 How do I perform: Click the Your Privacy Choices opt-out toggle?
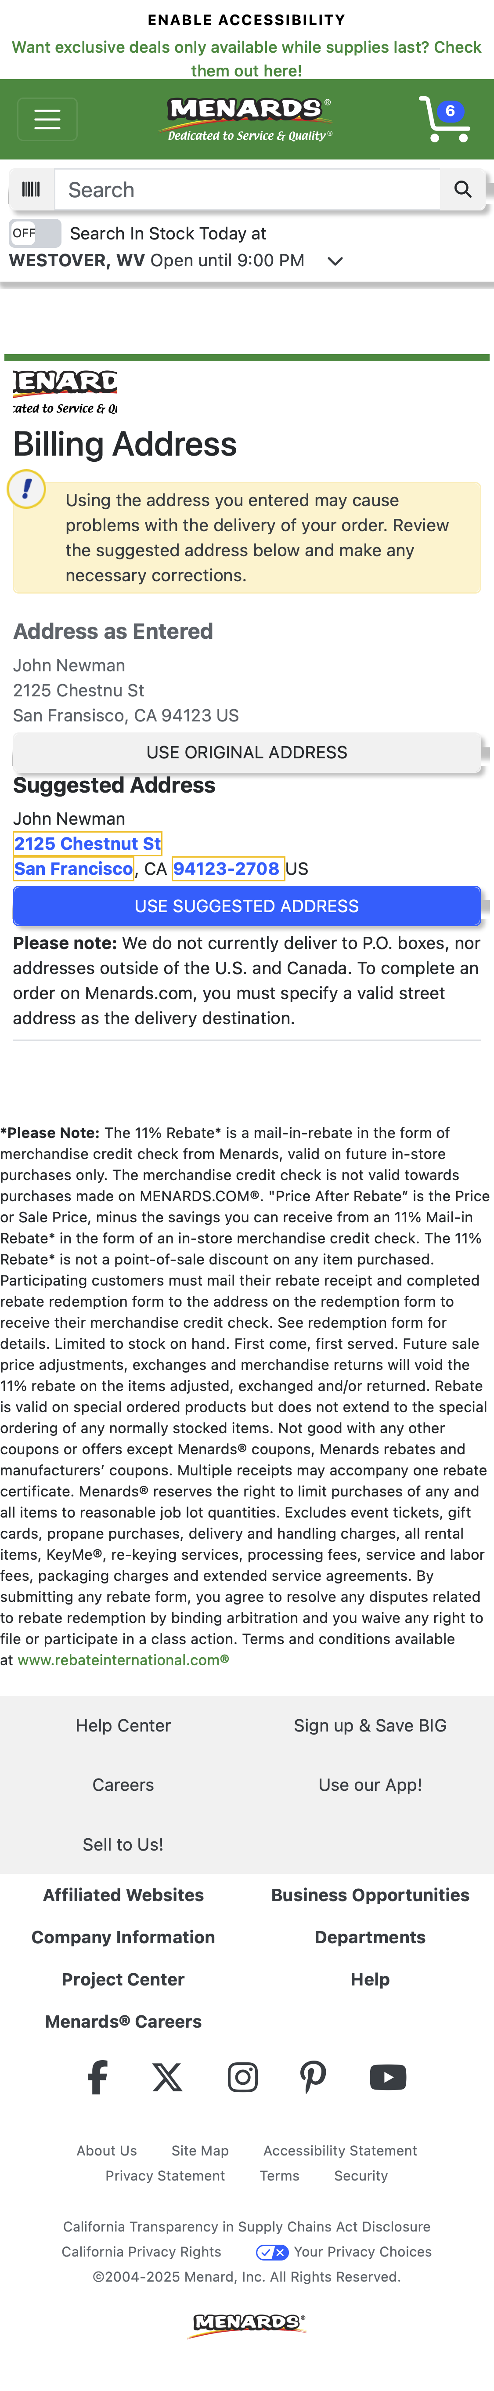pos(271,2252)
